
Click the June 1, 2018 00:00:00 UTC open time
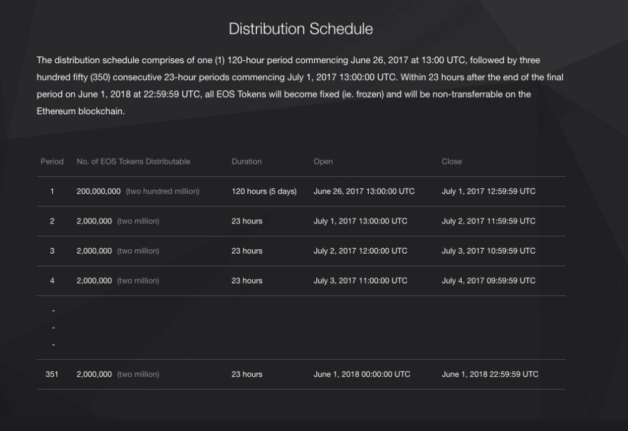pyautogui.click(x=362, y=375)
